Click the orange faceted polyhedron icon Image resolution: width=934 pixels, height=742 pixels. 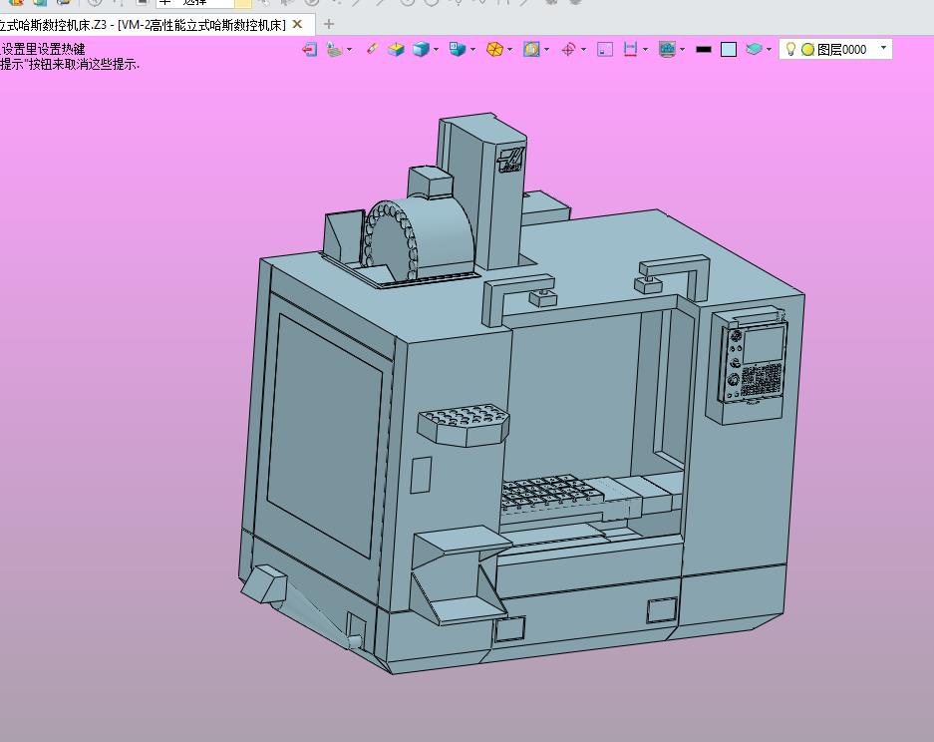pos(494,50)
